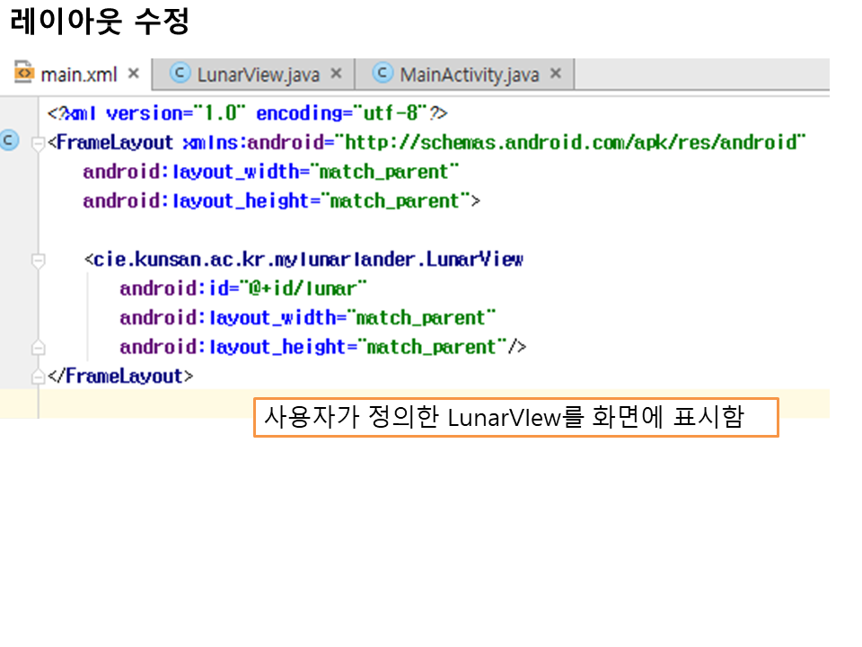Image resolution: width=862 pixels, height=647 pixels.
Task: Collapse the FrameLayout opening tag fold
Action: point(38,144)
